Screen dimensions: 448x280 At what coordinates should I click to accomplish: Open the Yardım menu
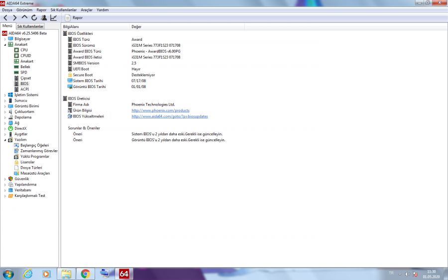click(x=103, y=10)
